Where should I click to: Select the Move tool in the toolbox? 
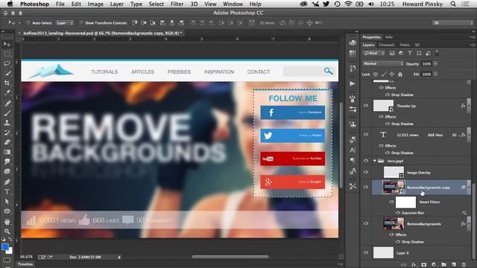pos(7,45)
